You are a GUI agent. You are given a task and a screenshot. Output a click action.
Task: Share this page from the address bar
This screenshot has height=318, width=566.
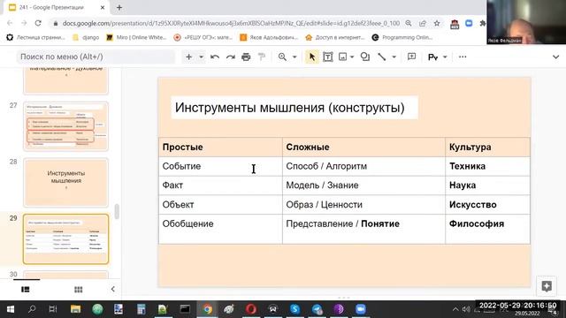(423, 23)
